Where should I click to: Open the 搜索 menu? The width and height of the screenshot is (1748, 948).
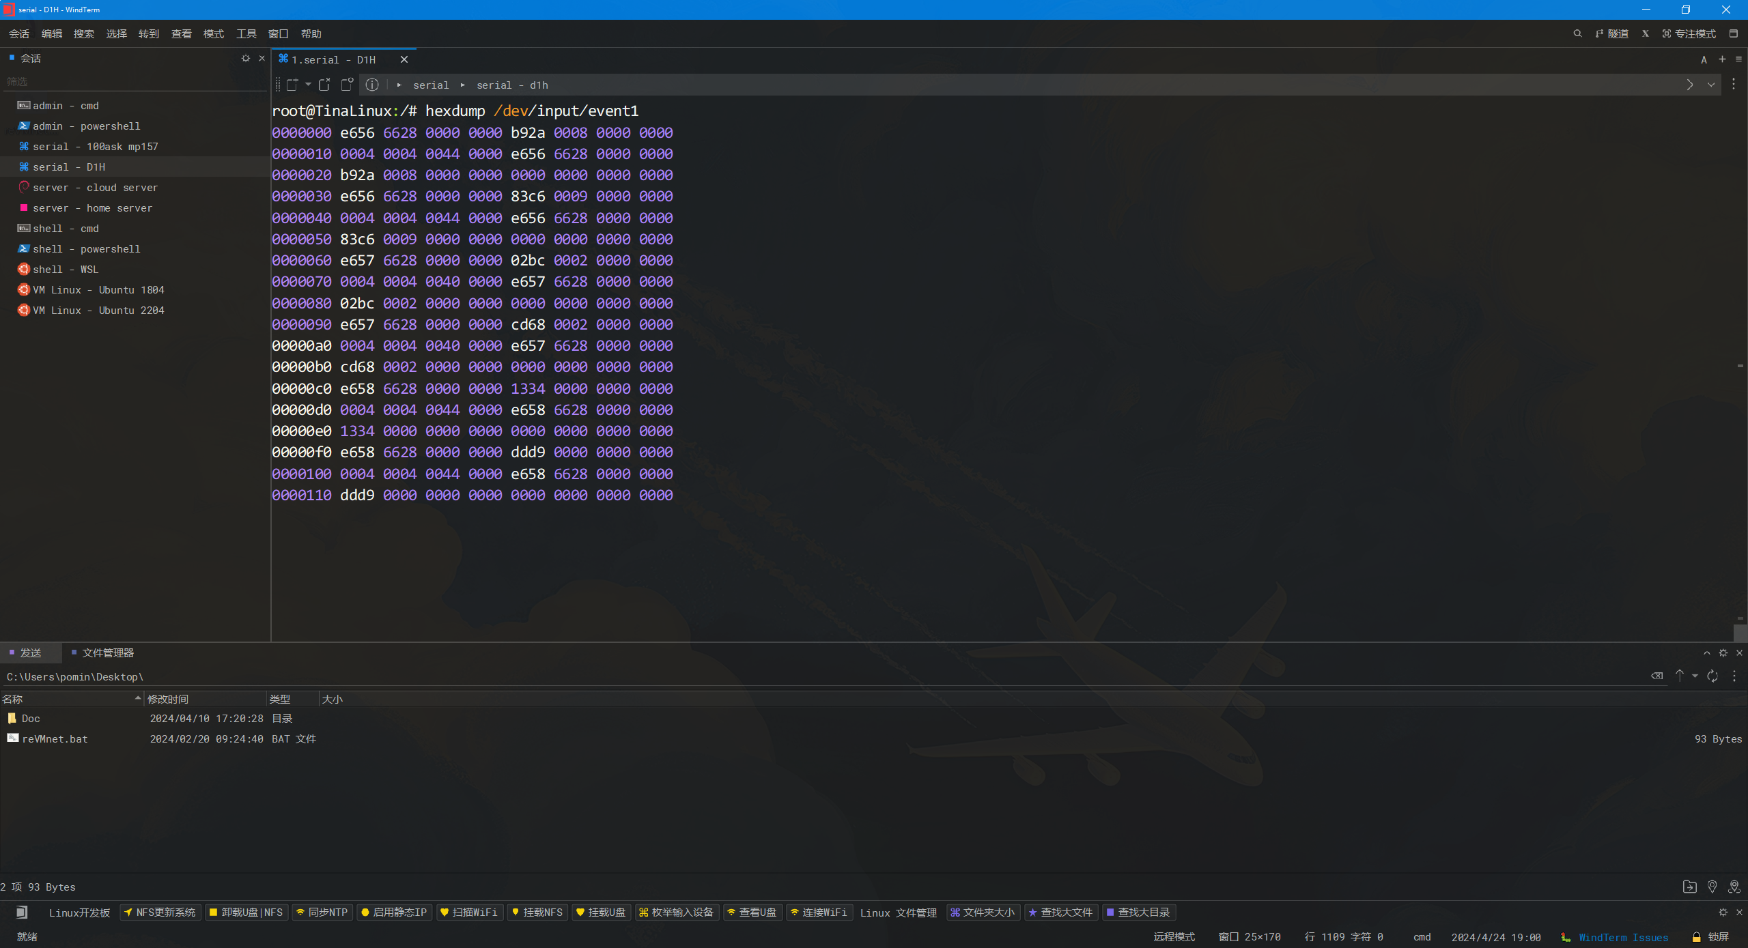click(84, 33)
